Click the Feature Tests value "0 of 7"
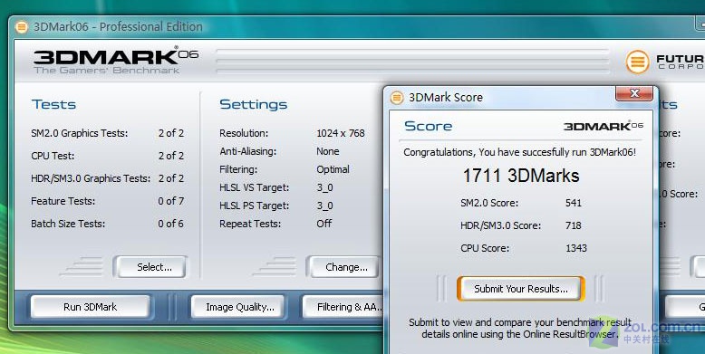Screen dimensions: 705x354 pyautogui.click(x=171, y=201)
